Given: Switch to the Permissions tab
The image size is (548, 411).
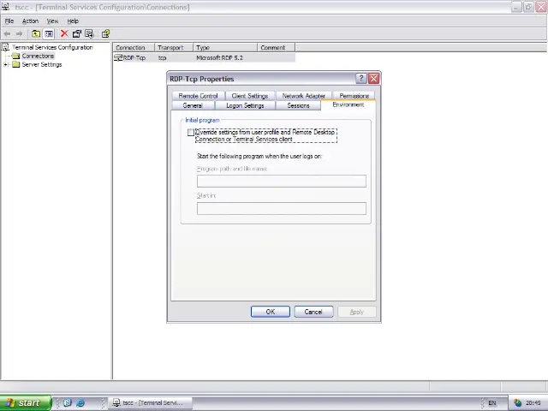Looking at the screenshot, I should [354, 96].
